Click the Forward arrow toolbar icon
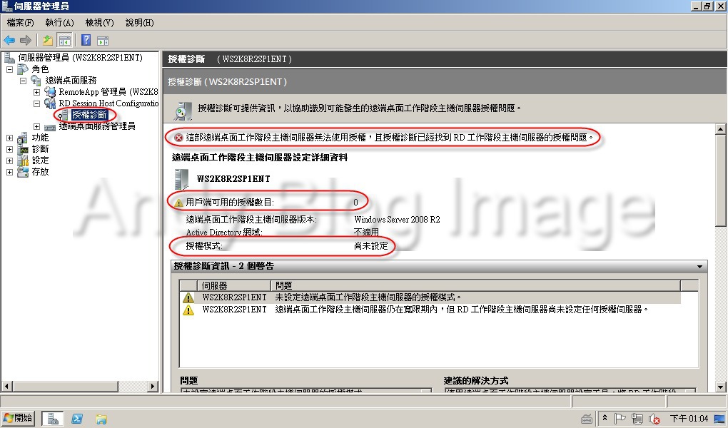728x428 pixels. pos(26,41)
